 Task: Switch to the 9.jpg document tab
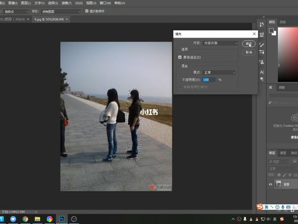coord(49,19)
